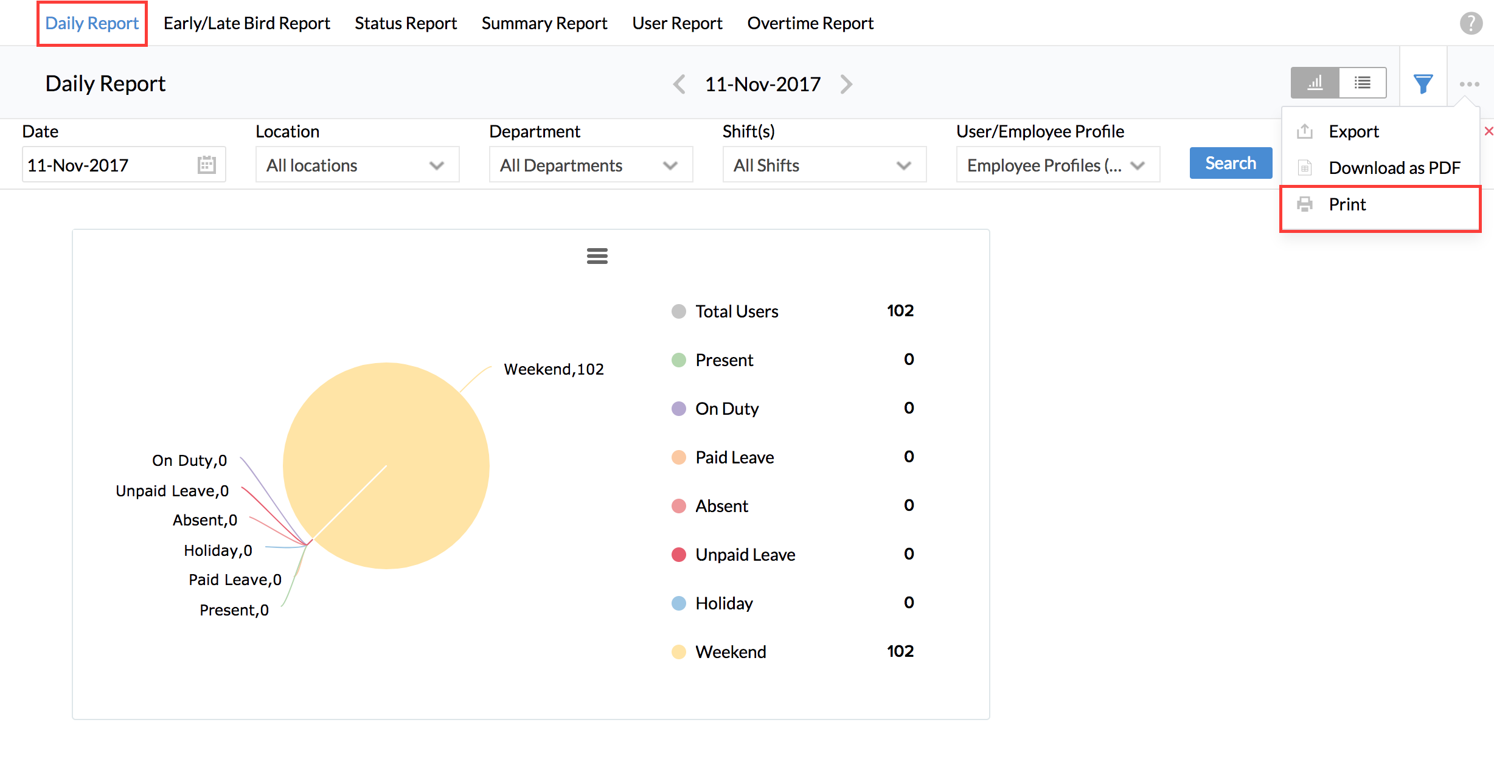The image size is (1494, 759).
Task: Choose Download as PDF option
Action: (1394, 168)
